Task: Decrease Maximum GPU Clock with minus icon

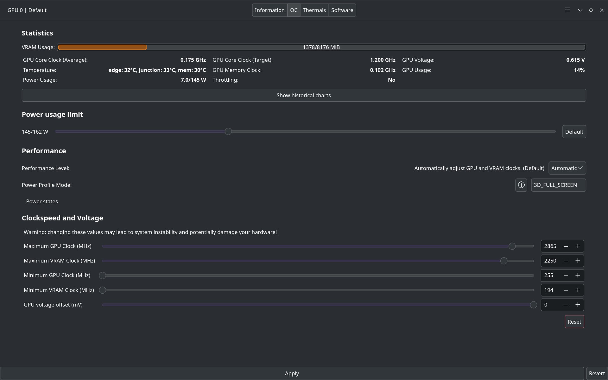Action: click(x=566, y=246)
